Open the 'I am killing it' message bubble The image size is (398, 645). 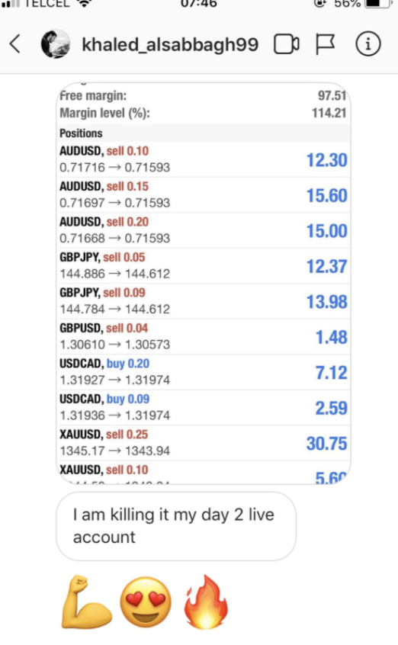(176, 526)
